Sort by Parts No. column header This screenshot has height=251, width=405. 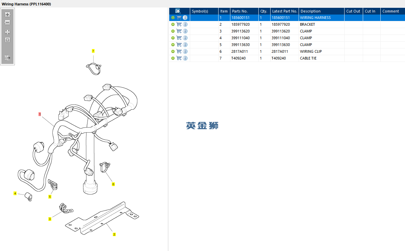click(x=244, y=11)
